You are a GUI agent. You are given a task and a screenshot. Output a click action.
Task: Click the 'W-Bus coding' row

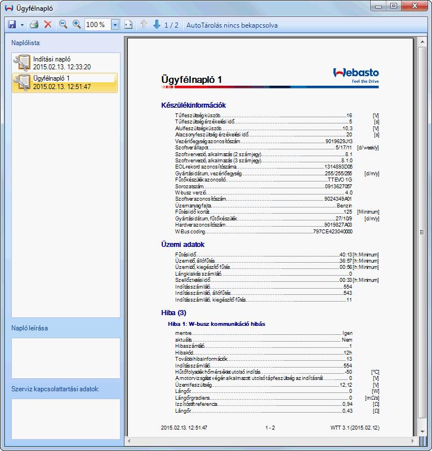tap(264, 232)
